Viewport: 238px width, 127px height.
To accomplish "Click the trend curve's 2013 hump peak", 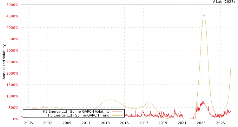I will pyautogui.click(x=110, y=100).
